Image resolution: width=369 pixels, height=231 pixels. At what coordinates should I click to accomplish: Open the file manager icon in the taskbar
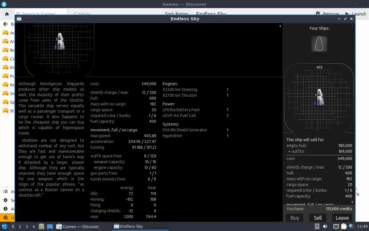(x=41, y=226)
